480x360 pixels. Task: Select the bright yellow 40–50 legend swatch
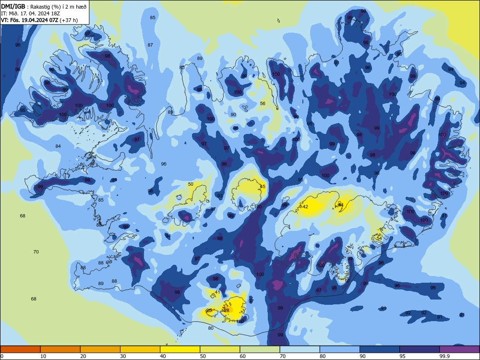coord(180,349)
